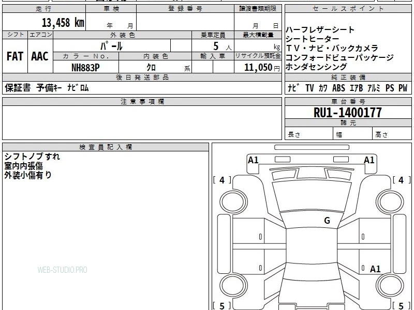This screenshot has width=414, height=310.
Task: Click the 注意事項欄 section header
Action: tap(142, 101)
